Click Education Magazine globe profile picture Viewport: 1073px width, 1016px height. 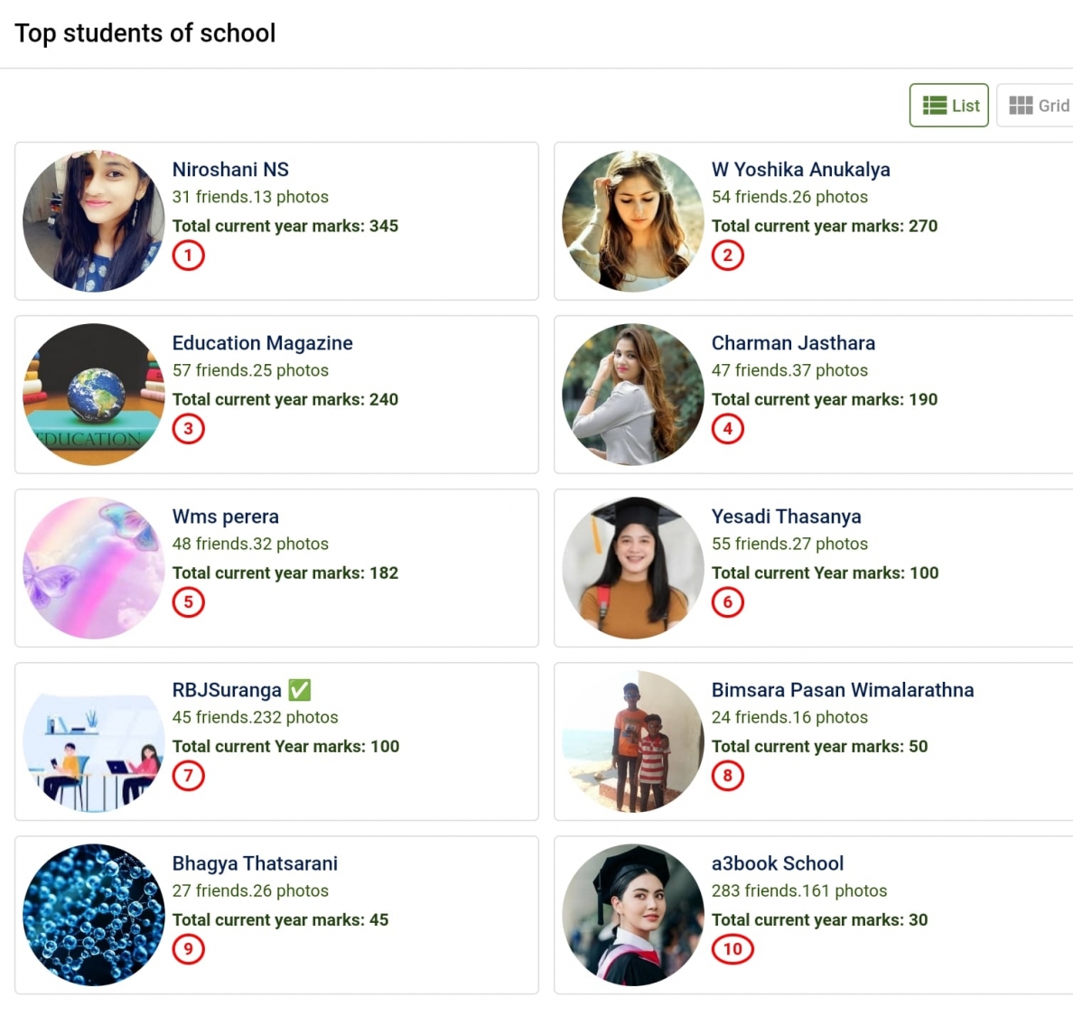(94, 395)
